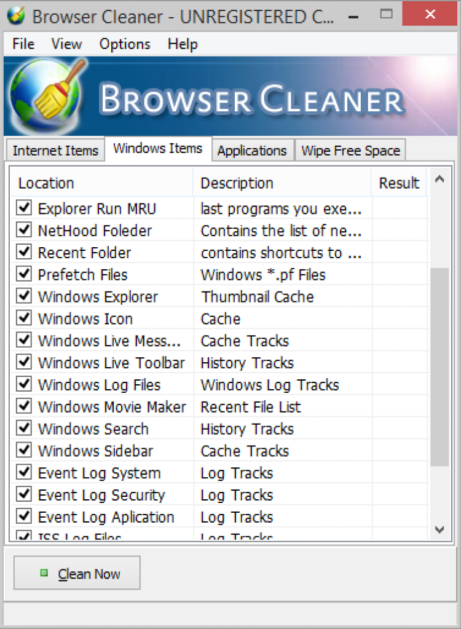Uncheck the Windows Sidebar checkbox
The height and width of the screenshot is (629, 461).
pyautogui.click(x=24, y=451)
